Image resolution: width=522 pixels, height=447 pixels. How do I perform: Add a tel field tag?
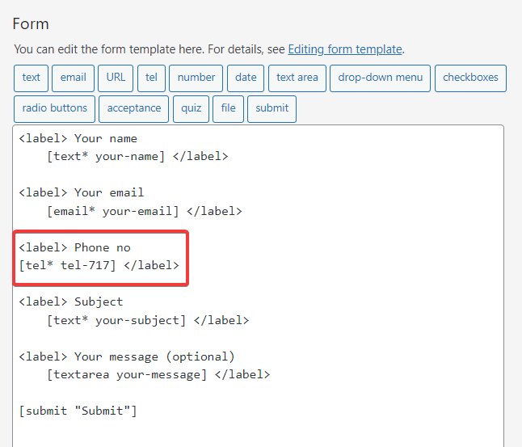pyautogui.click(x=151, y=78)
